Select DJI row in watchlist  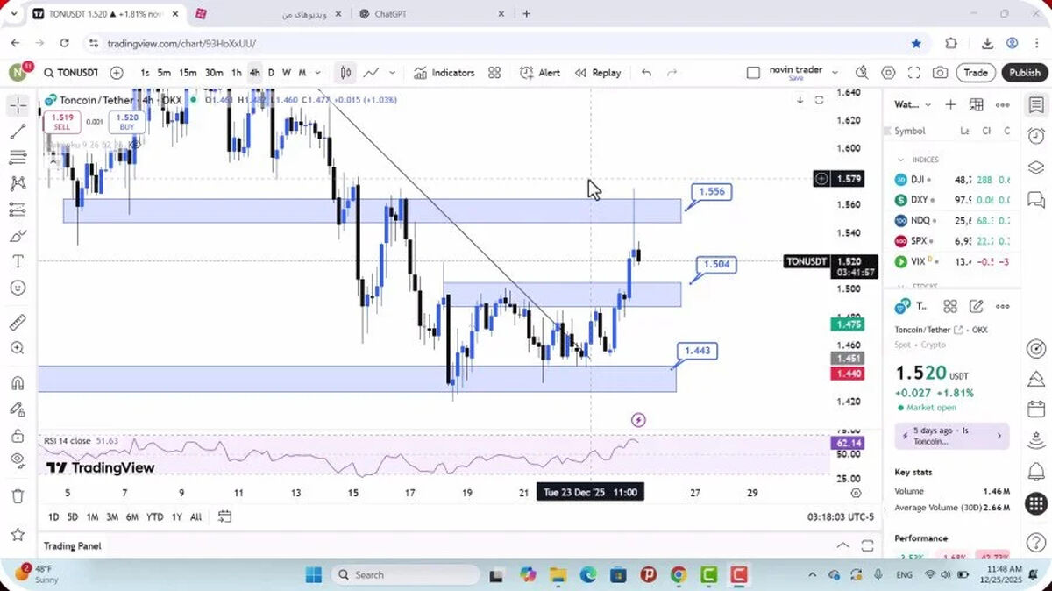(x=953, y=180)
